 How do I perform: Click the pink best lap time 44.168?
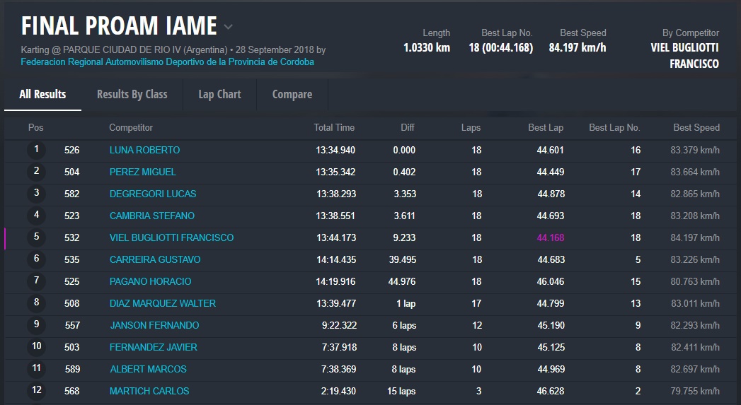coord(550,237)
